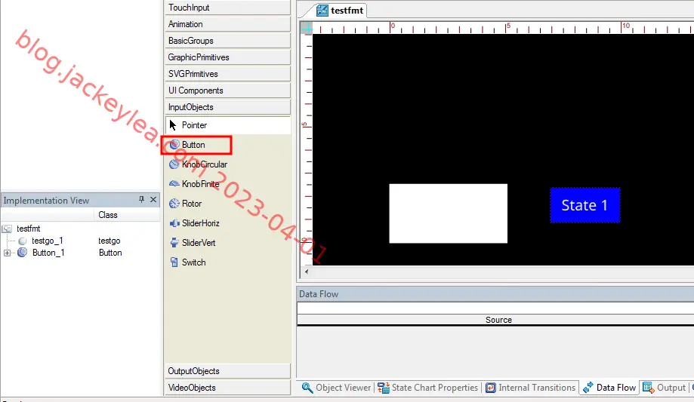Expand the VideoObjects palette group
694x402 pixels.
pyautogui.click(x=228, y=388)
